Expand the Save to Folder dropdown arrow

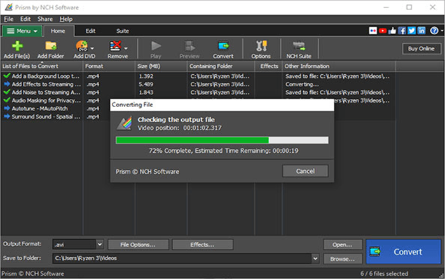(315, 258)
